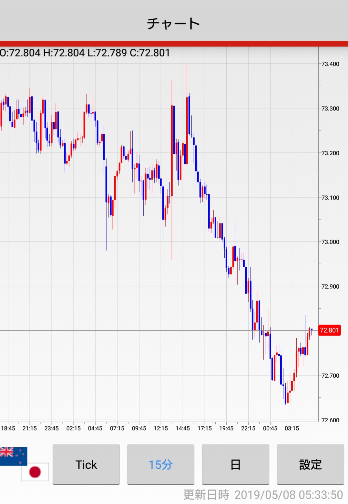Switch to the 日 daily timeframe
348x504 pixels.
pyautogui.click(x=235, y=465)
